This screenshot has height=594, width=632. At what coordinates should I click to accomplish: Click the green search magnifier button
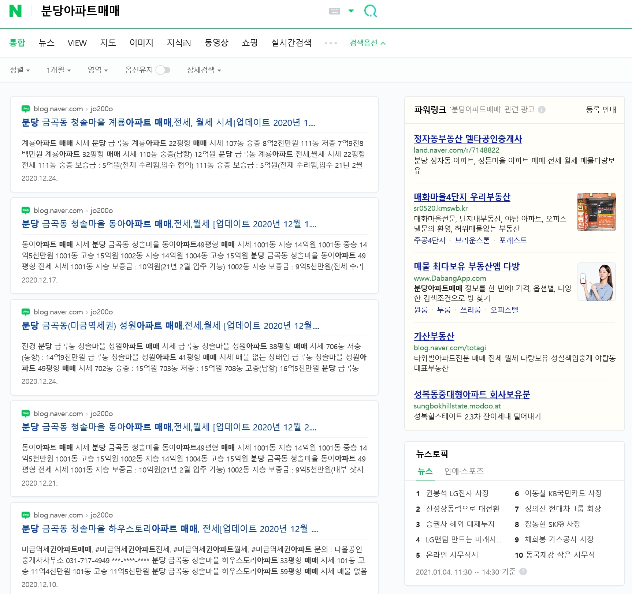point(371,11)
